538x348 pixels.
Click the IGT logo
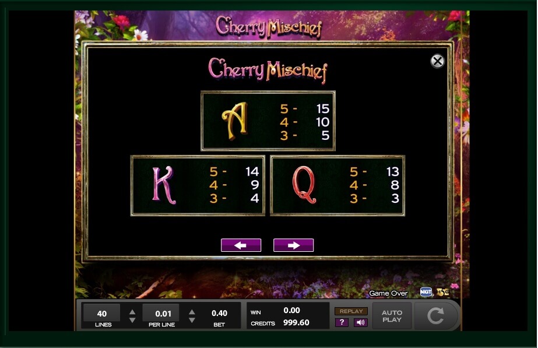point(426,292)
